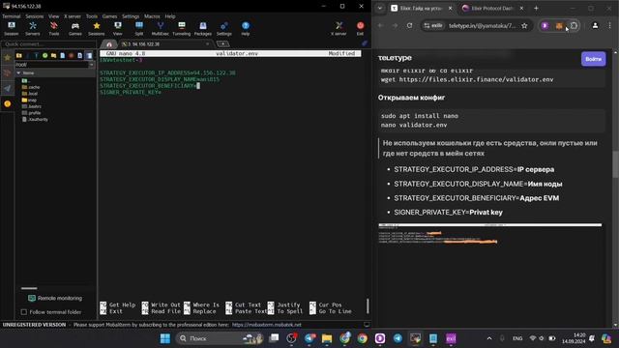Enable the Follow terminal folder checkbox
The width and height of the screenshot is (619, 348).
pyautogui.click(x=23, y=312)
